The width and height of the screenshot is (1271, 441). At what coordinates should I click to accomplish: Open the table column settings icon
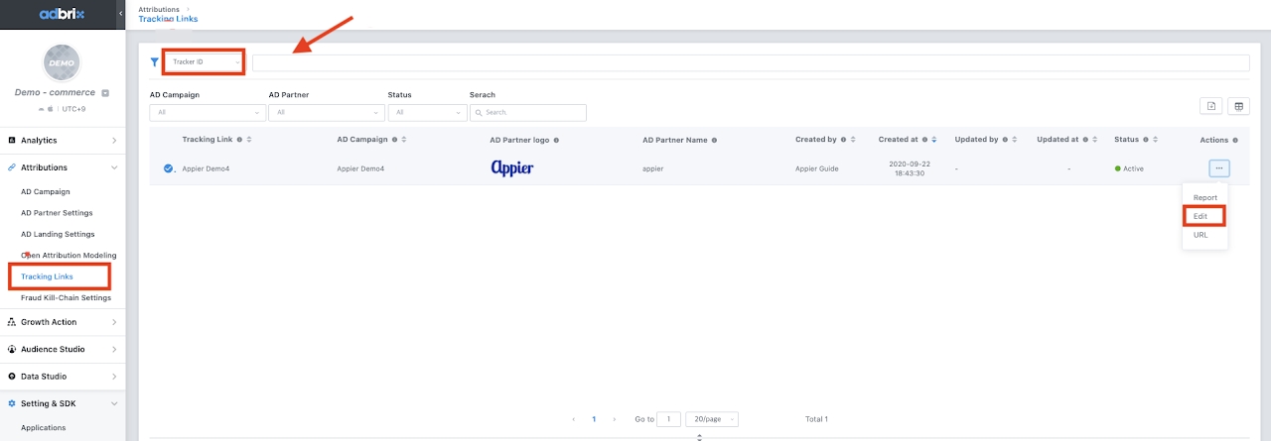pyautogui.click(x=1238, y=107)
